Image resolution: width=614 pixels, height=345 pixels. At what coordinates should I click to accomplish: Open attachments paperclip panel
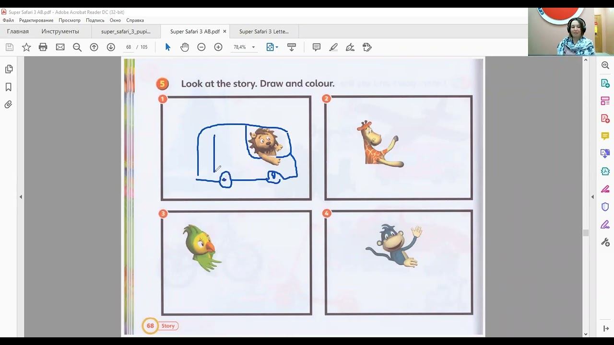9,104
